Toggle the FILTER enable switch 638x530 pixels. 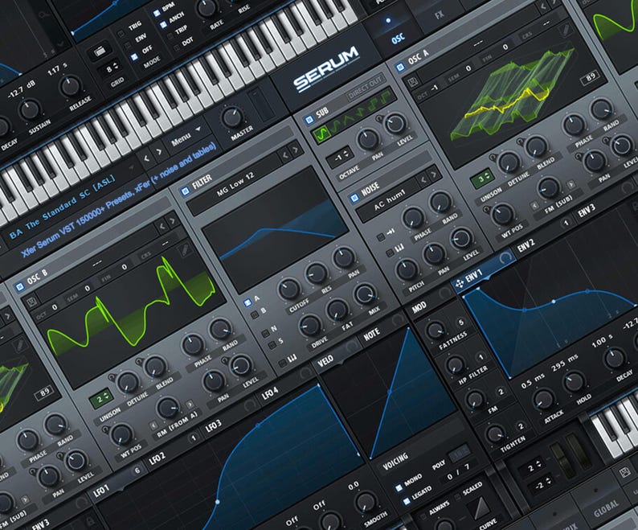point(185,191)
